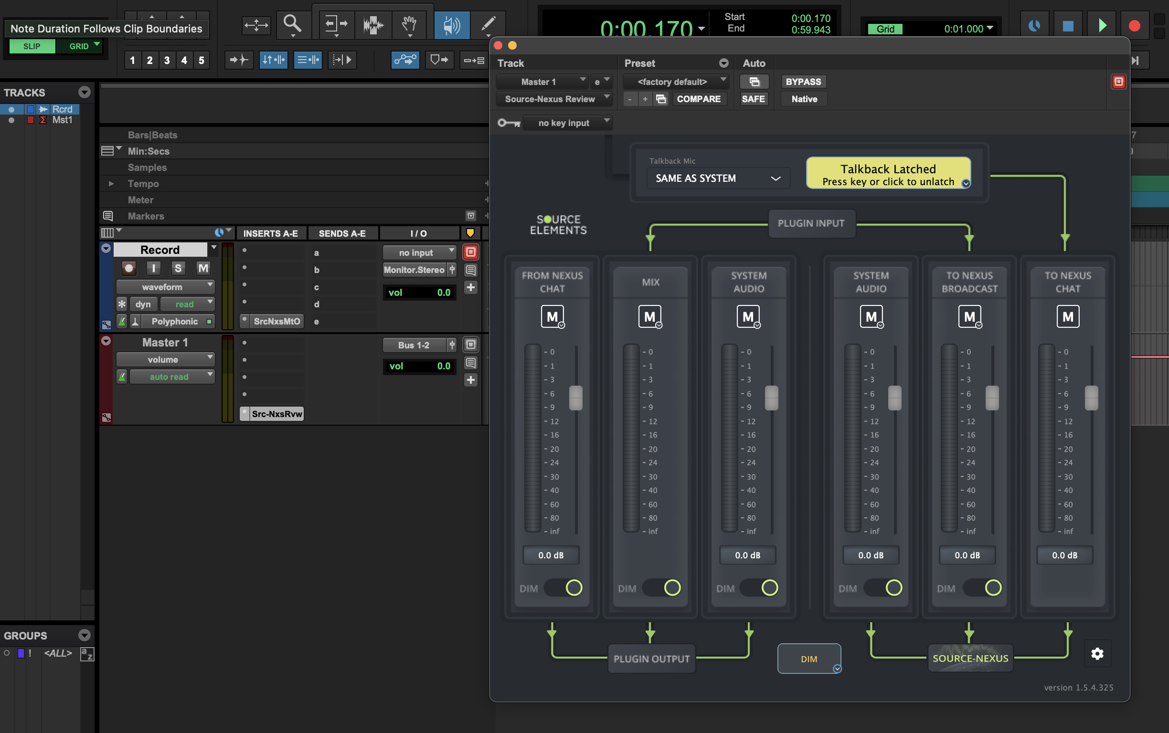1169x733 pixels.
Task: Select the Trim tool
Action: click(x=336, y=25)
